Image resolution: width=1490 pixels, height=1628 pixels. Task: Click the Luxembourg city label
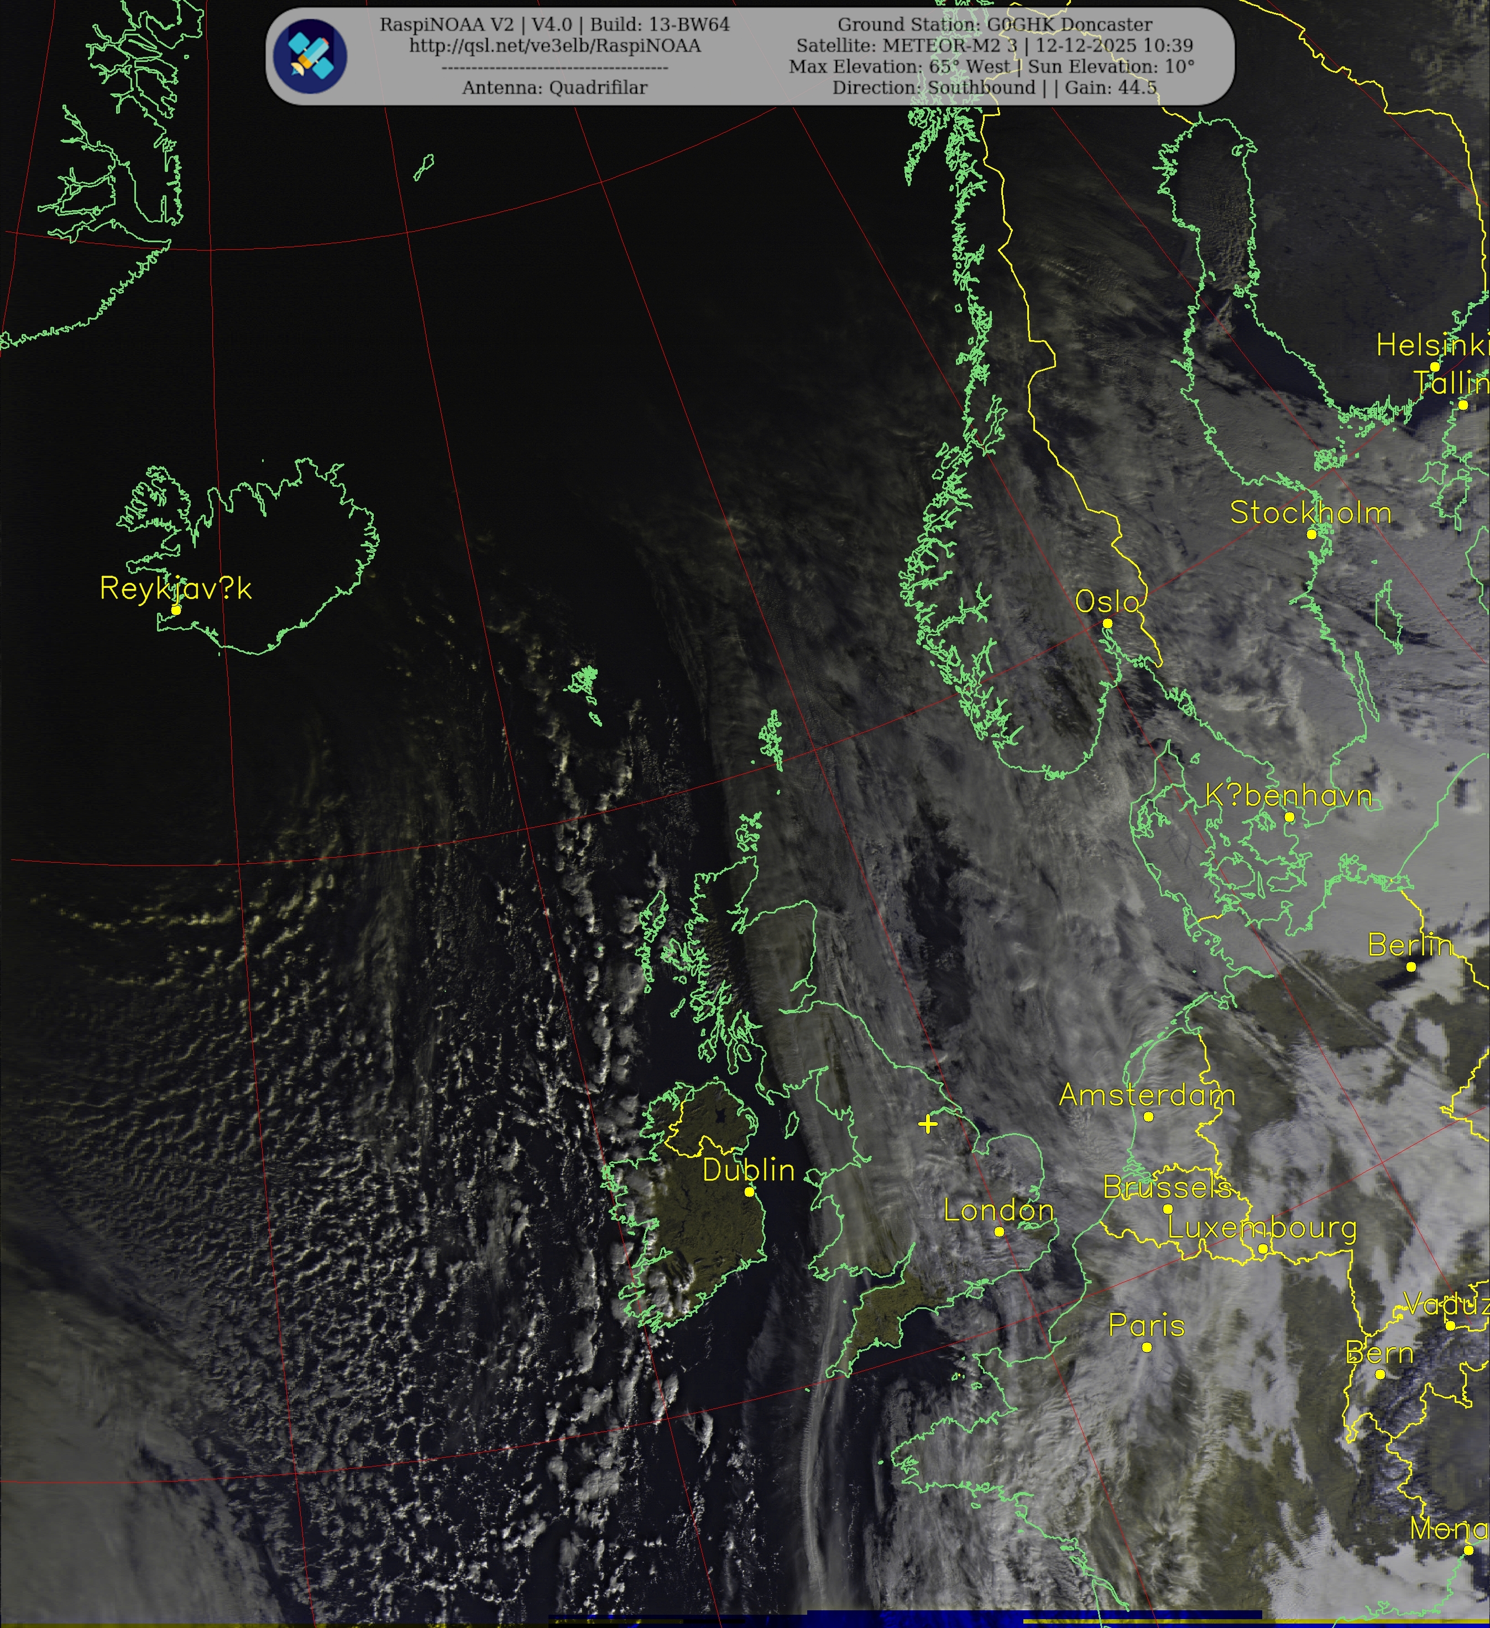pos(1262,1228)
